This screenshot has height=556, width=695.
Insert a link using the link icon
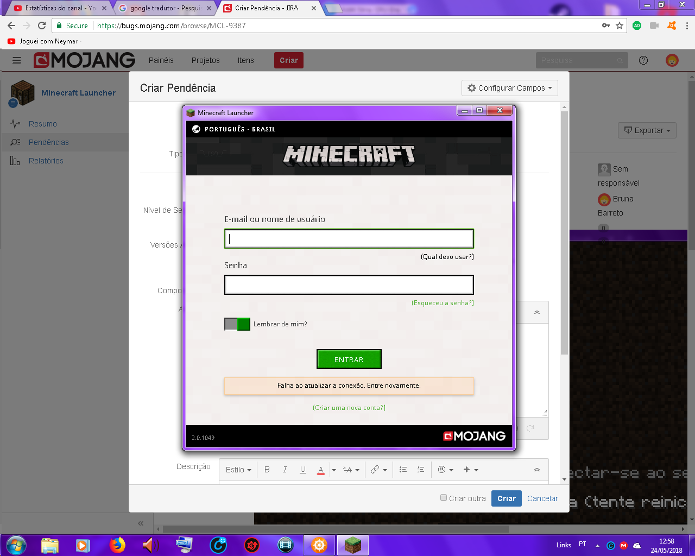point(375,470)
